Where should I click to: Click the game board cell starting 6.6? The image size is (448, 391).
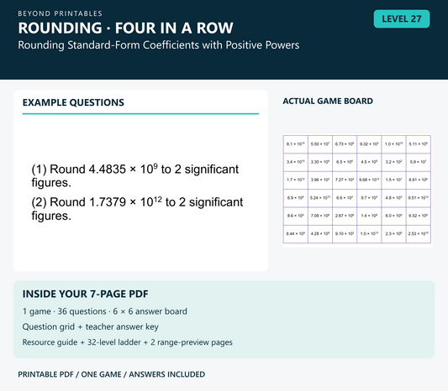point(345,198)
